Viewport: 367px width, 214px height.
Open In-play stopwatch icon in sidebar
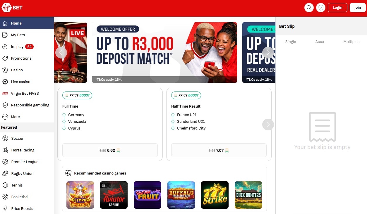5,47
